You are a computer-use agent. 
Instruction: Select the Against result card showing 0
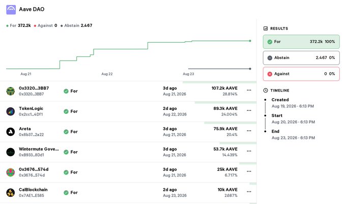pyautogui.click(x=301, y=74)
